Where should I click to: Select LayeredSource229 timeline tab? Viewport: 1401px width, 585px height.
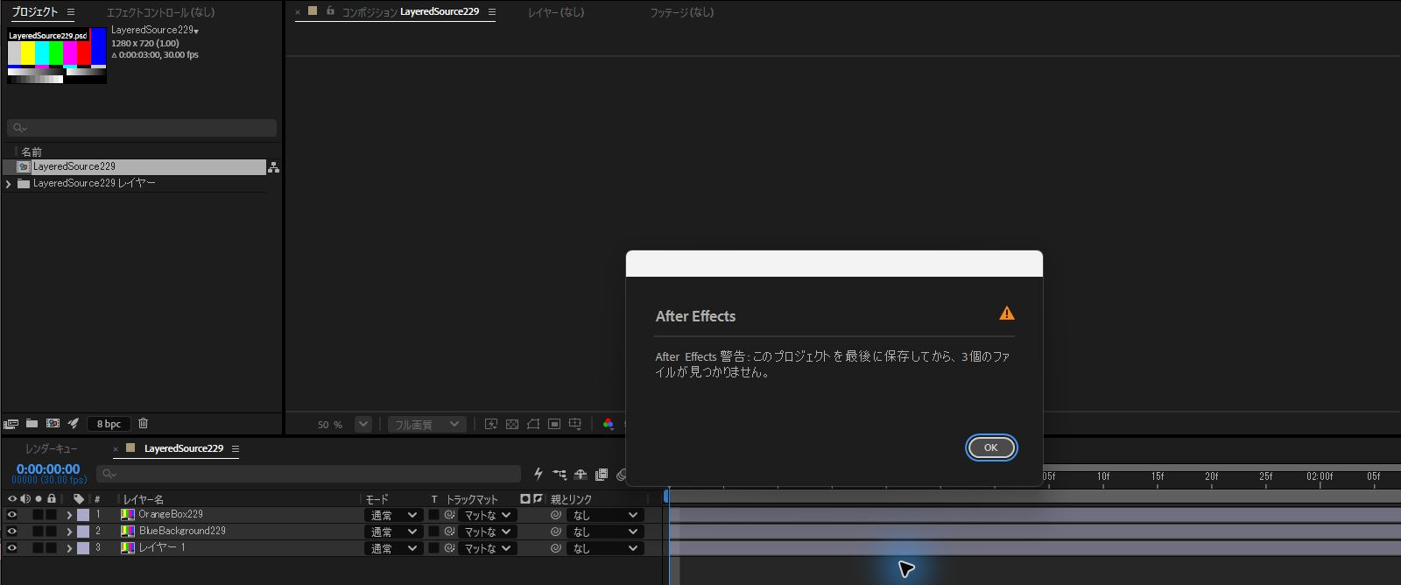183,448
